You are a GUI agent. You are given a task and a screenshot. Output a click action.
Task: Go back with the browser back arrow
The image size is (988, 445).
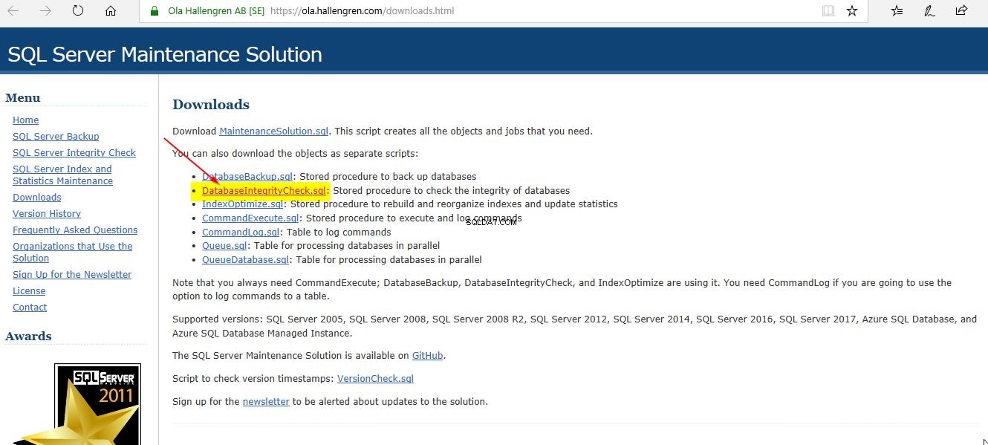pos(13,11)
